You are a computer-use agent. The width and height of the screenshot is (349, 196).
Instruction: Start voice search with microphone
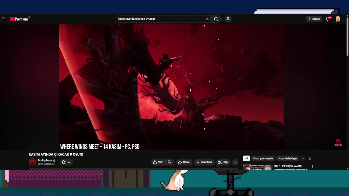[228, 19]
